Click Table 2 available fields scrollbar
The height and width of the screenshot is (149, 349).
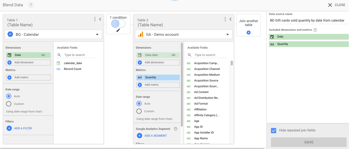(x=232, y=63)
